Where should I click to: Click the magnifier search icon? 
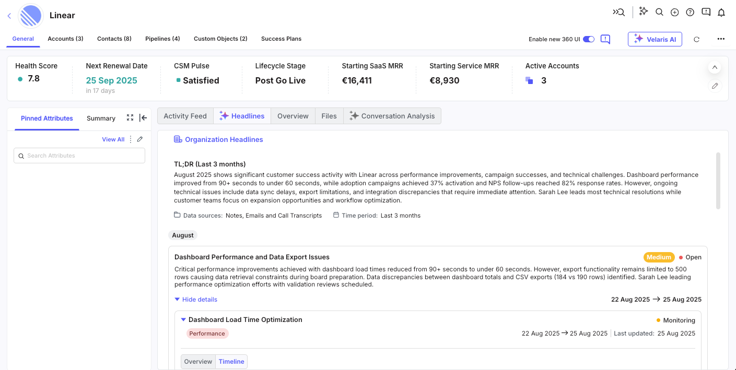[659, 12]
